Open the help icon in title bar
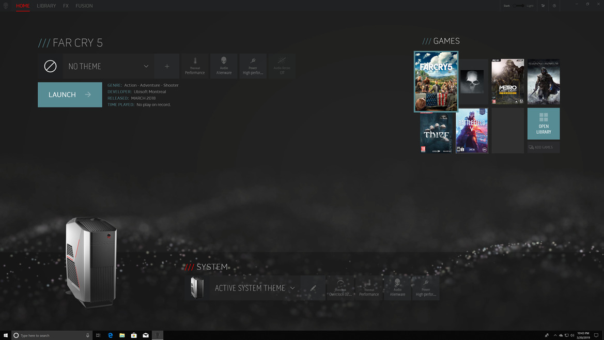Viewport: 604px width, 340px height. [554, 6]
